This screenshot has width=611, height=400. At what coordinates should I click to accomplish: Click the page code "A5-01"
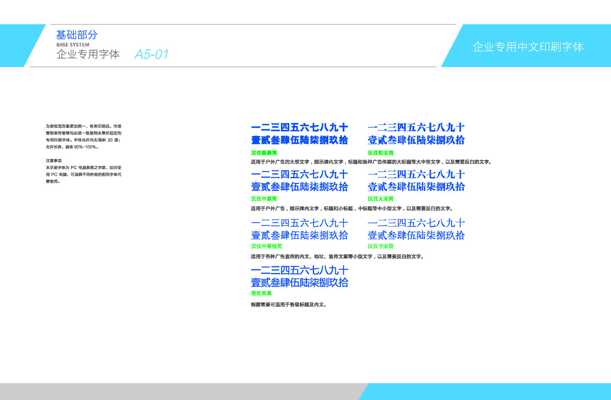(x=152, y=55)
